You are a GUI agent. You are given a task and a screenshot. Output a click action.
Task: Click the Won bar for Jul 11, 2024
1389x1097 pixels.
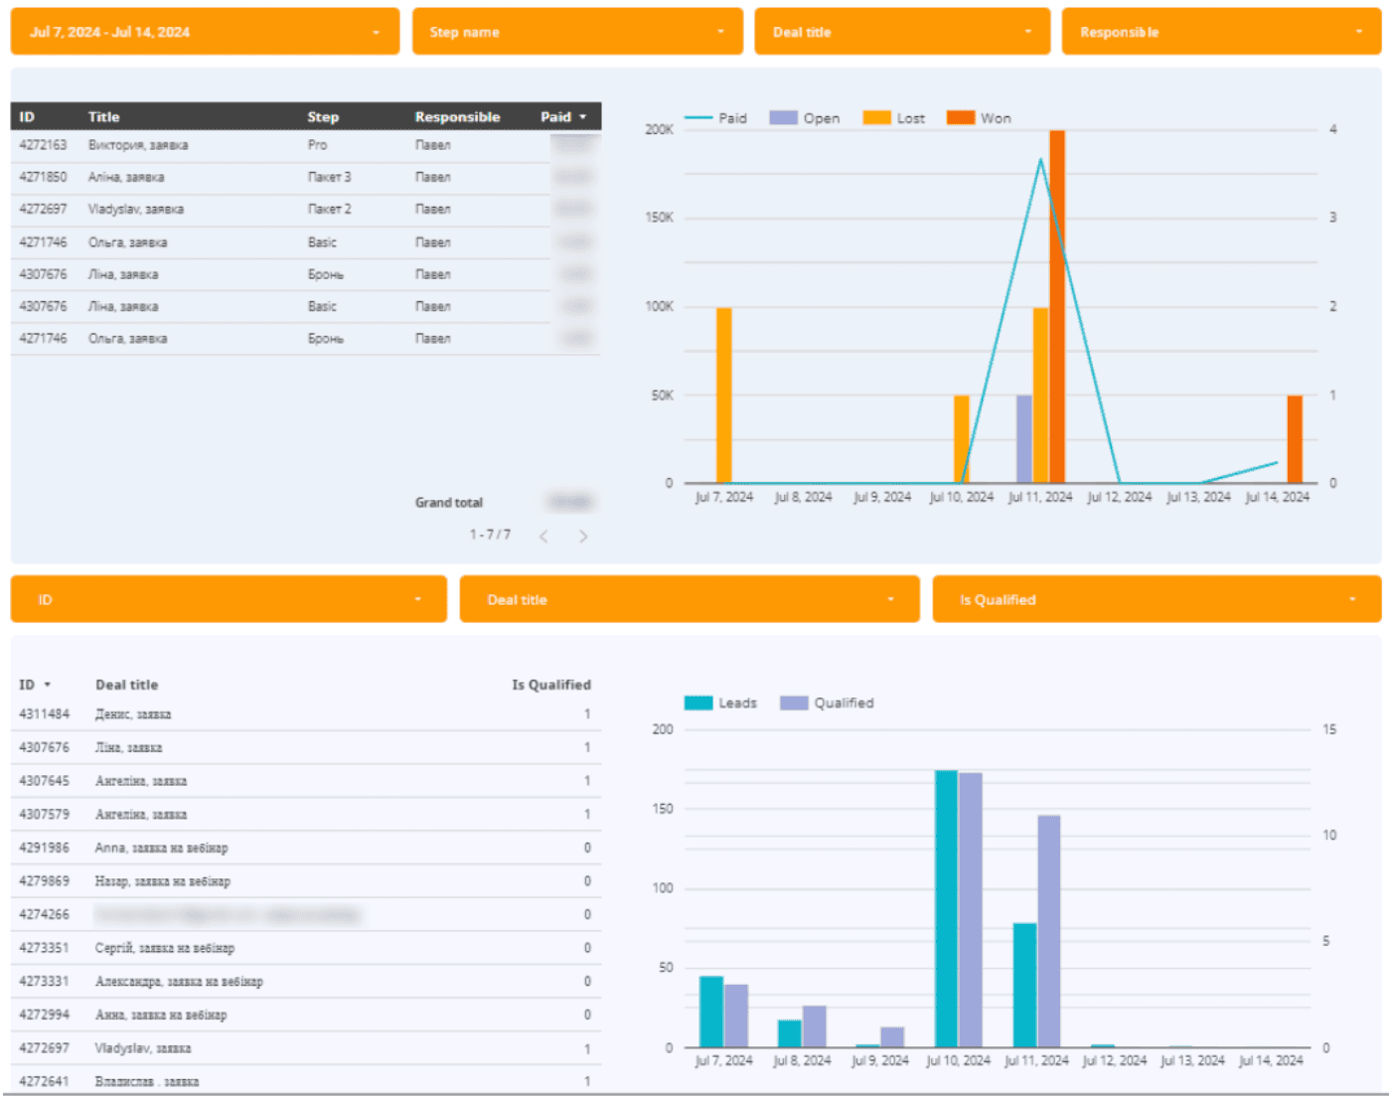click(1057, 306)
